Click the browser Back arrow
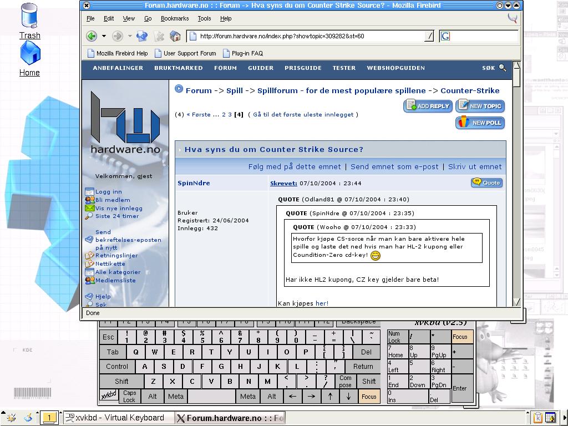 [92, 36]
